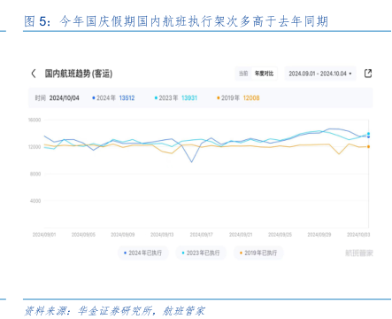This screenshot has width=392, height=319.
Task: Click the 2024/09/17 x-axis date label
Action: 201,235
